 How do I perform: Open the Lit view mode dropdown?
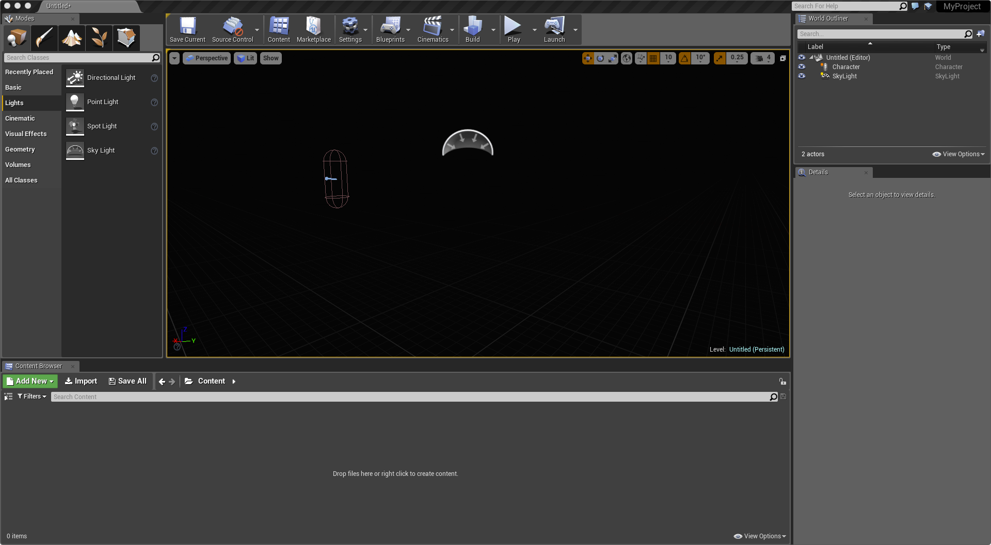[x=246, y=58]
